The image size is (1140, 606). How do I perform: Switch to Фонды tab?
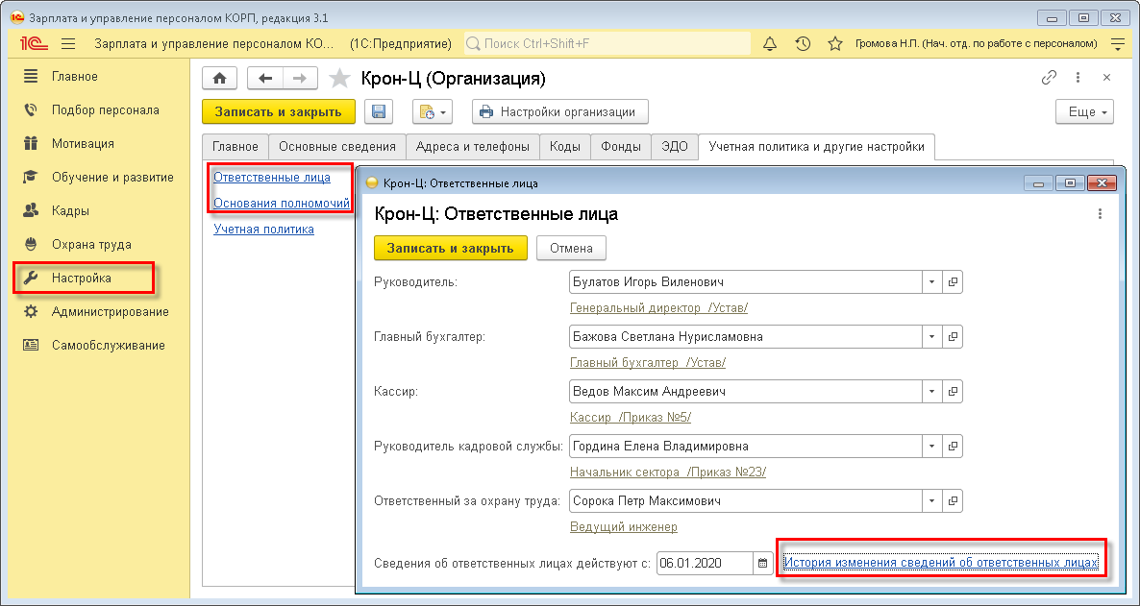pyautogui.click(x=621, y=147)
